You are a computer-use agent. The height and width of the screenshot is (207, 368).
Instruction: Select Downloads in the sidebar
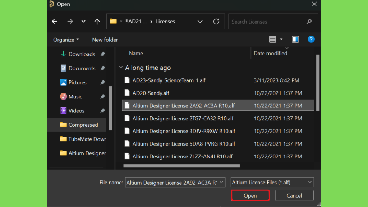82,54
